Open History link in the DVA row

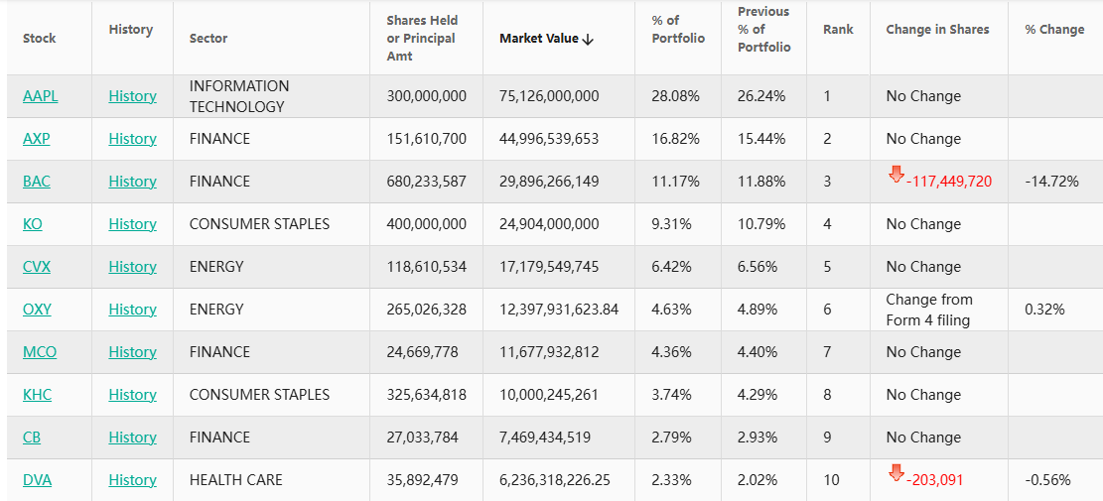(133, 480)
